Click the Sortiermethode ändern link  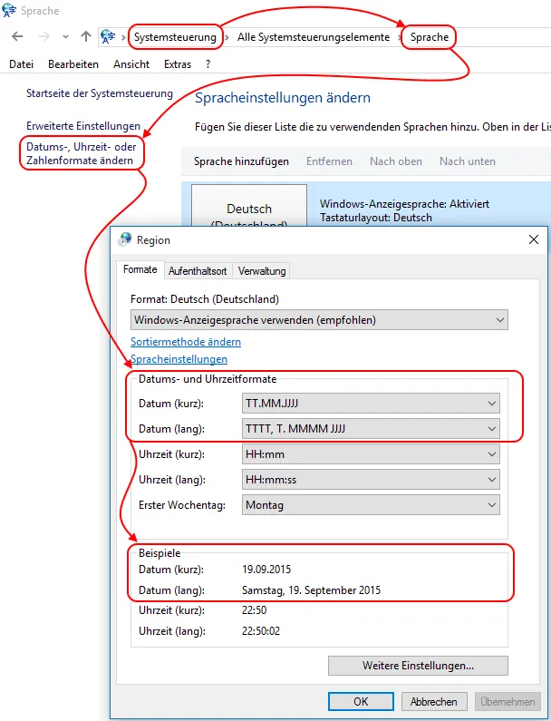coord(186,342)
